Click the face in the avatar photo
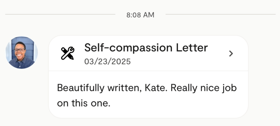The width and height of the screenshot is (280, 126). coord(20,50)
